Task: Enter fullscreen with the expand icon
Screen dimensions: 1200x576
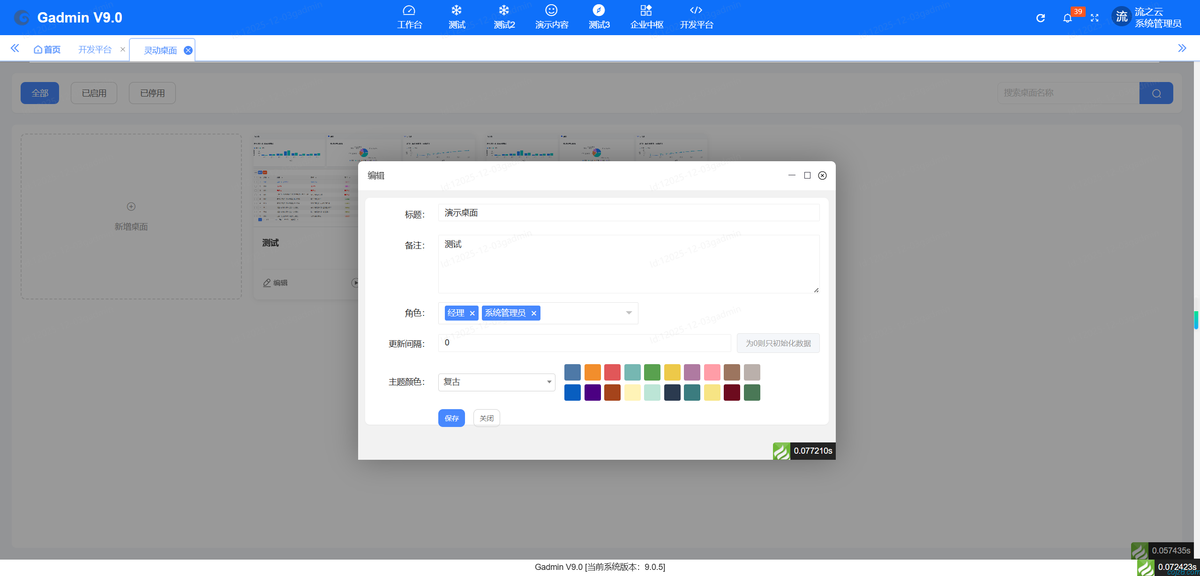Action: point(1095,18)
